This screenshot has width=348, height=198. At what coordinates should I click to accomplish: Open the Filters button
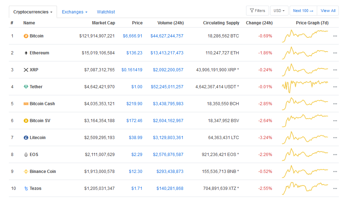coord(257,11)
